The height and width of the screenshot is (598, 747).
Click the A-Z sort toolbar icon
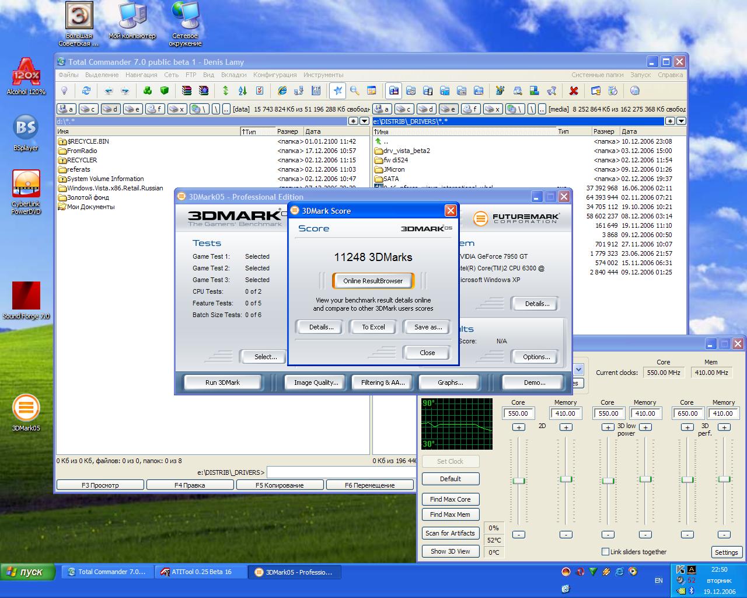pos(243,91)
